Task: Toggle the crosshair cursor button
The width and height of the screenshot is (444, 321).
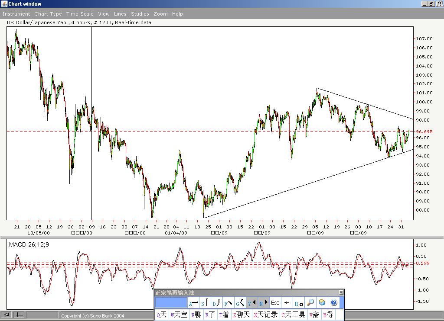Action: (19, 315)
